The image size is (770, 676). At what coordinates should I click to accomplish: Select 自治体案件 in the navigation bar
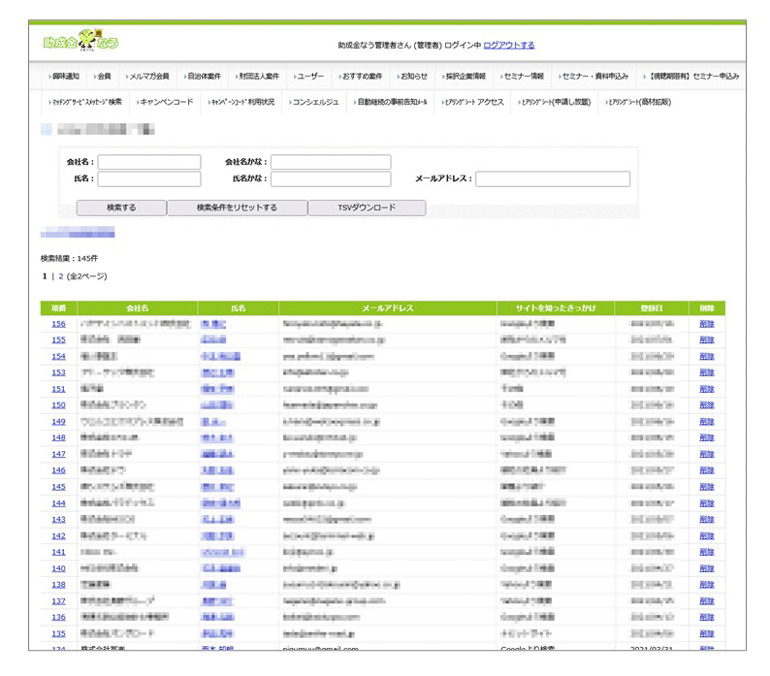pos(203,76)
